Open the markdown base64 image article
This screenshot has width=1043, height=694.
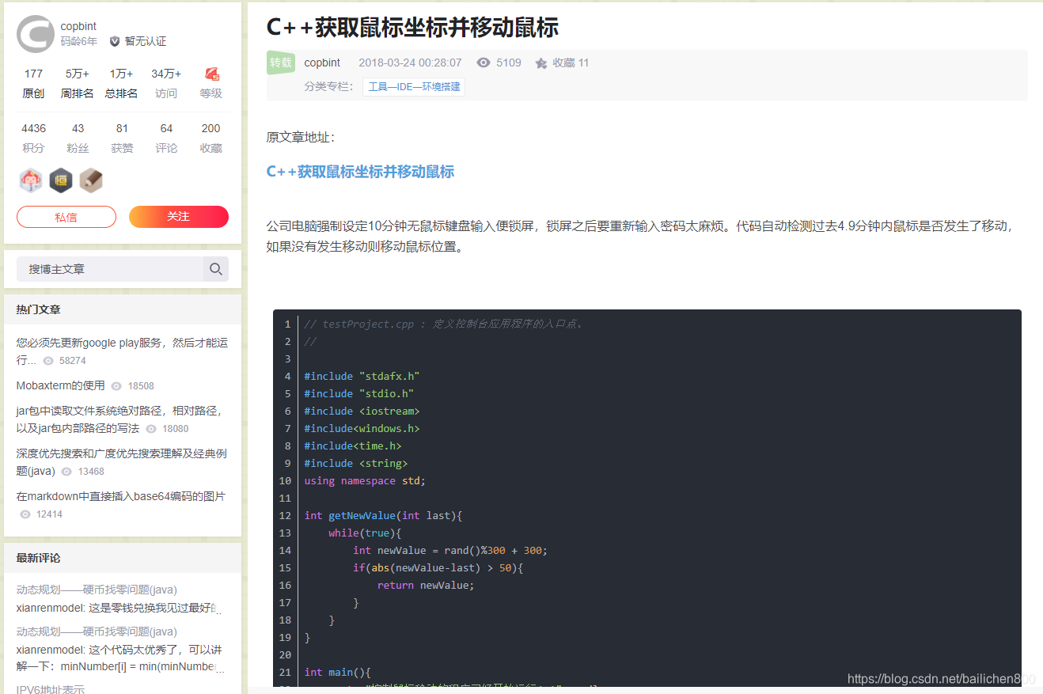121,496
